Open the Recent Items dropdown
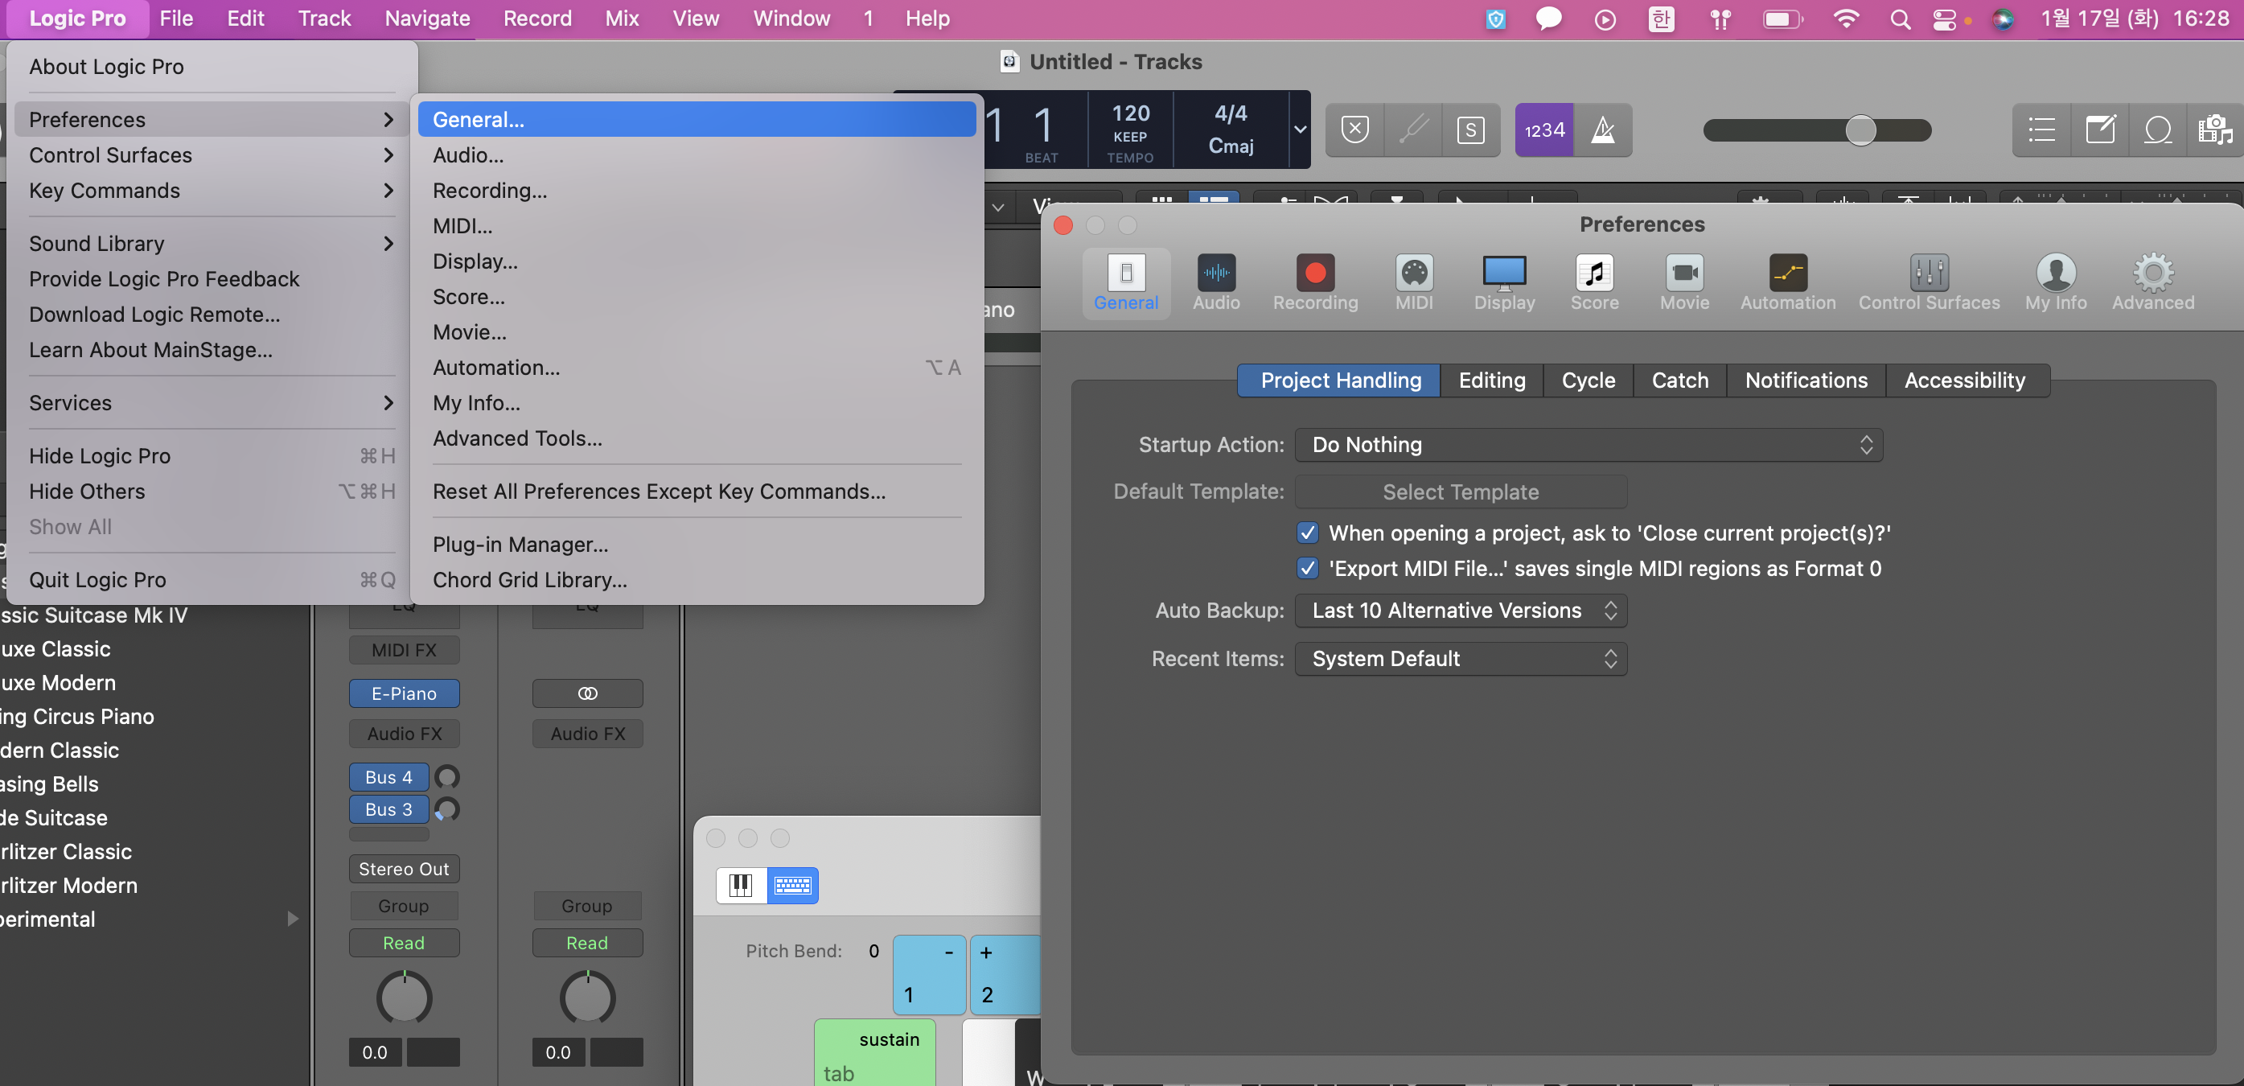The height and width of the screenshot is (1086, 2244). [x=1460, y=658]
